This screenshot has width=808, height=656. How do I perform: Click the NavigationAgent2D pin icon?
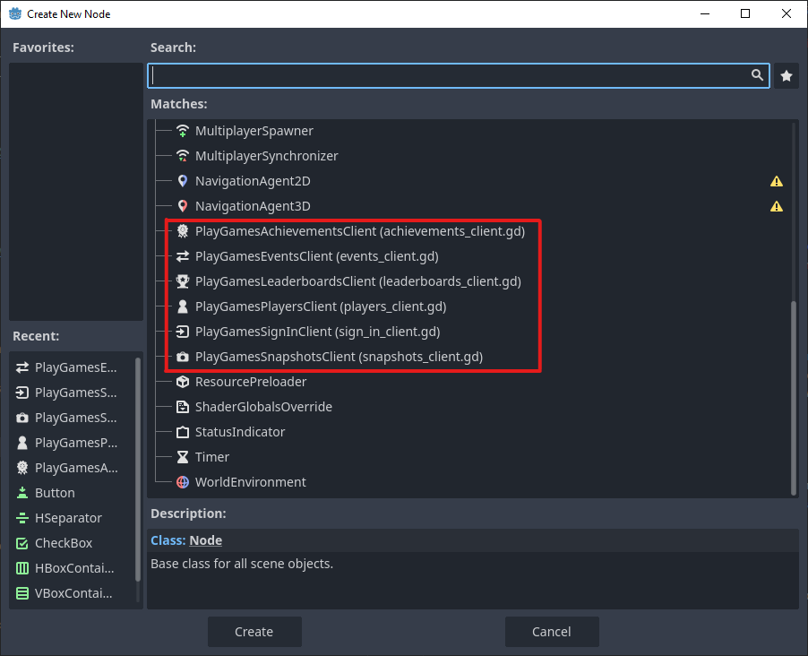(183, 181)
